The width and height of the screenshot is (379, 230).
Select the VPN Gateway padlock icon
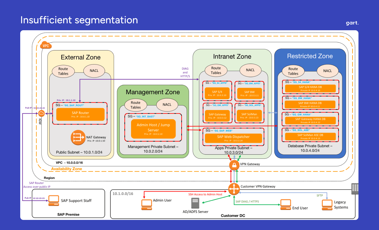(x=234, y=164)
